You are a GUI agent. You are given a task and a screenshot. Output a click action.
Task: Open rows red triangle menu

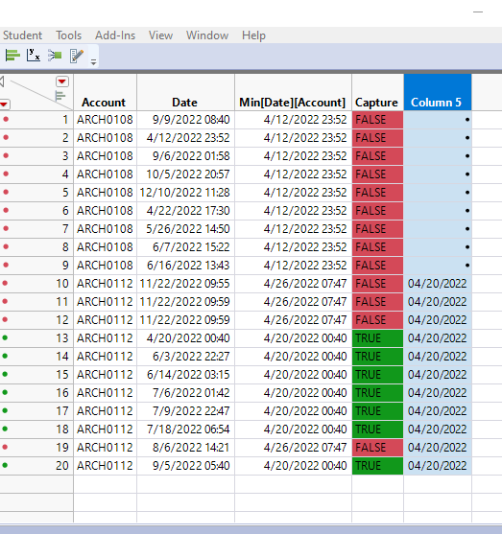[5, 104]
